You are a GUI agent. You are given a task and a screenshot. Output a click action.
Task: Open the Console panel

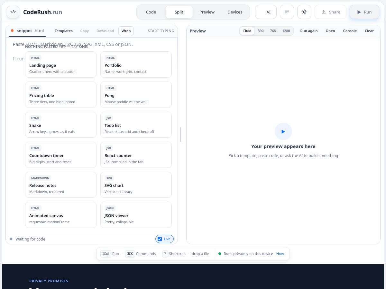point(350,31)
